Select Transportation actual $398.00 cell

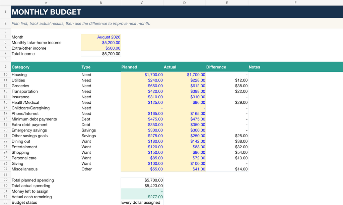click(x=185, y=91)
